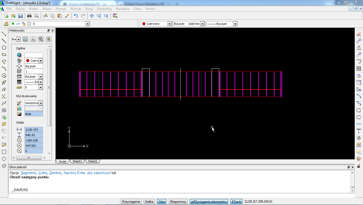
Task: Expand the layer selector dropdown
Action: coord(87,24)
